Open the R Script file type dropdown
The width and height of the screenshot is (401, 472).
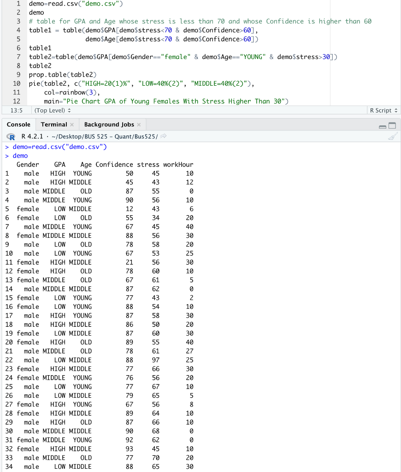click(x=383, y=111)
